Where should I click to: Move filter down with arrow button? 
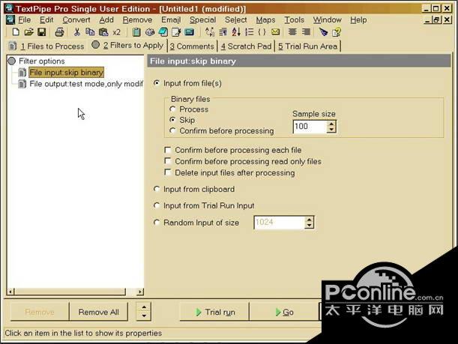(x=144, y=316)
